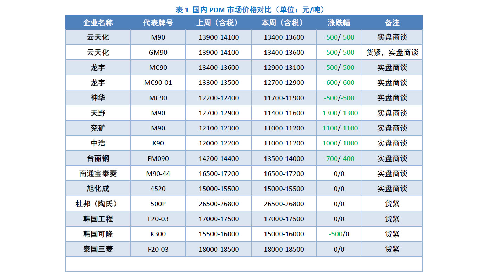The height and width of the screenshot is (273, 486).
Task: Click 云天化 in the GM90 row
Action: click(x=98, y=53)
